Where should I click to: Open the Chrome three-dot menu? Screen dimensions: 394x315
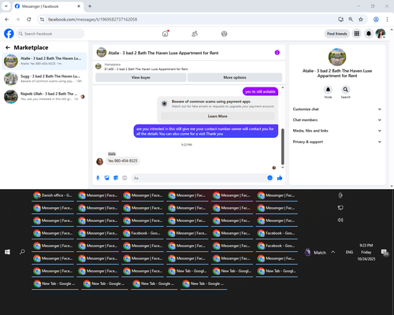pos(387,19)
